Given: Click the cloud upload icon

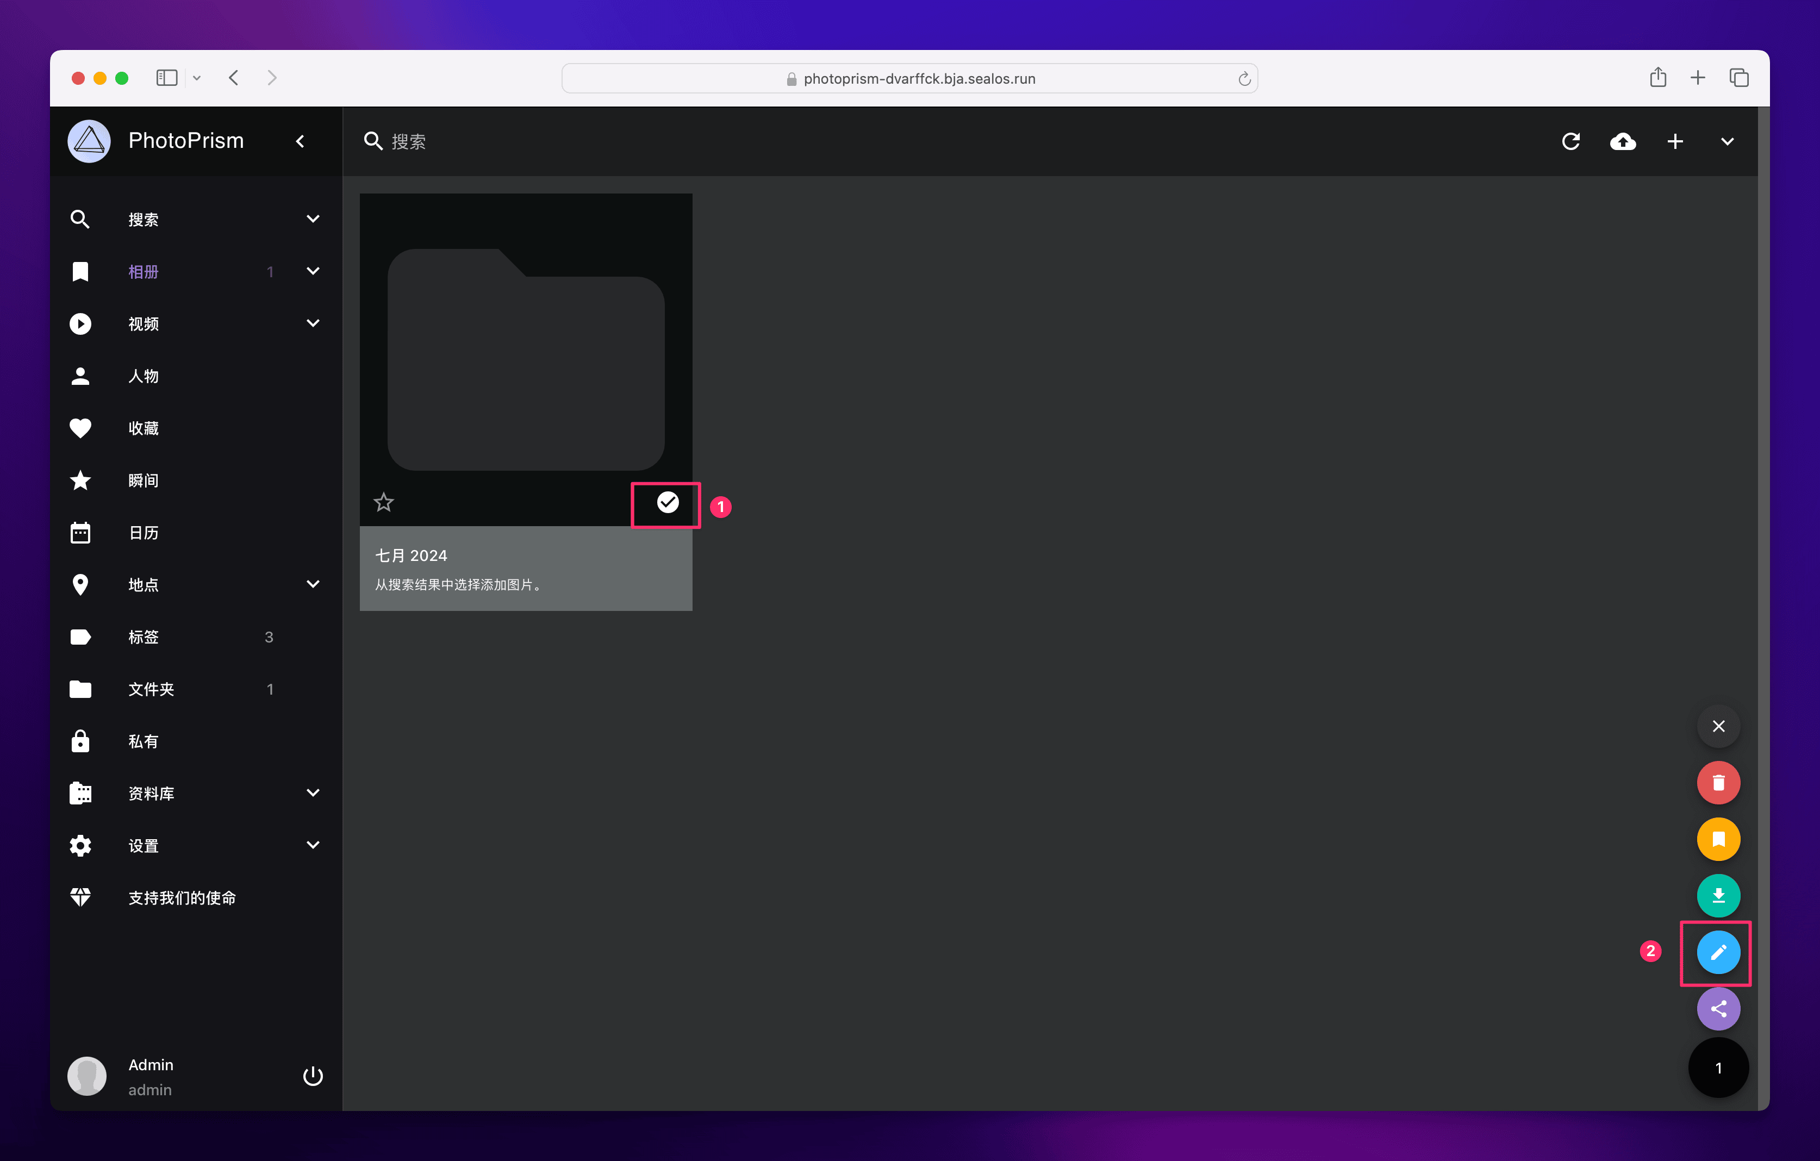Looking at the screenshot, I should tap(1623, 141).
